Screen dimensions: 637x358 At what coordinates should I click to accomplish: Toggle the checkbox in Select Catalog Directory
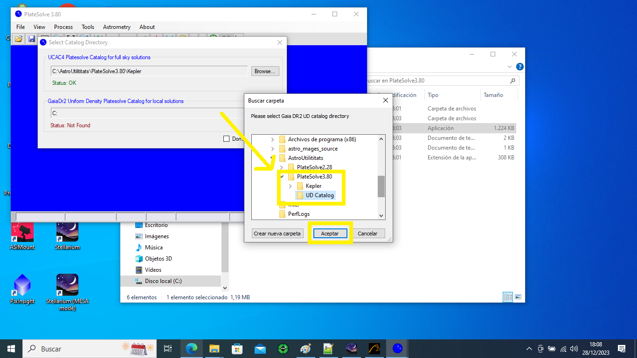pyautogui.click(x=227, y=138)
